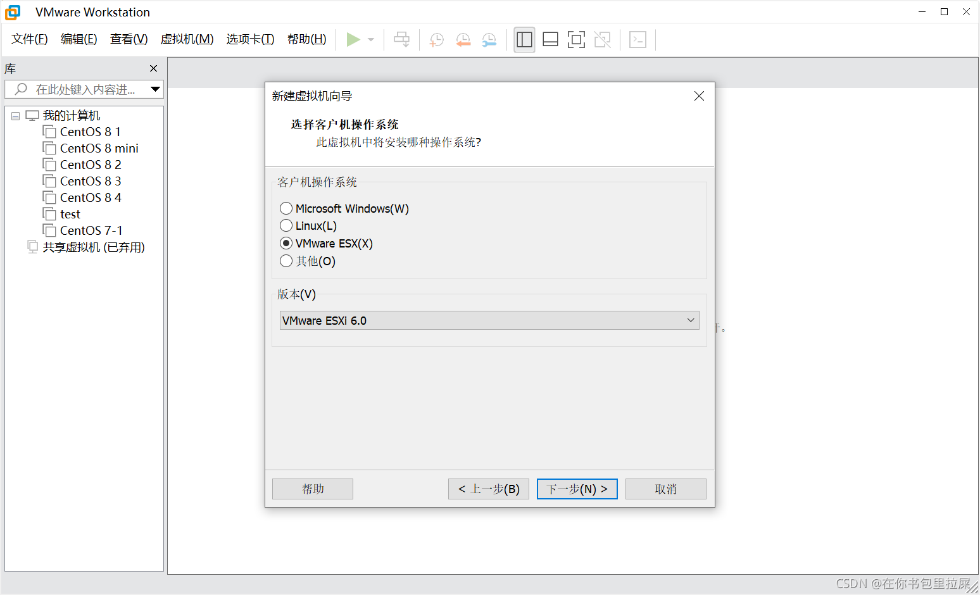
Task: Open the VMware ESXi 6.0 version dropdown
Action: [x=489, y=320]
